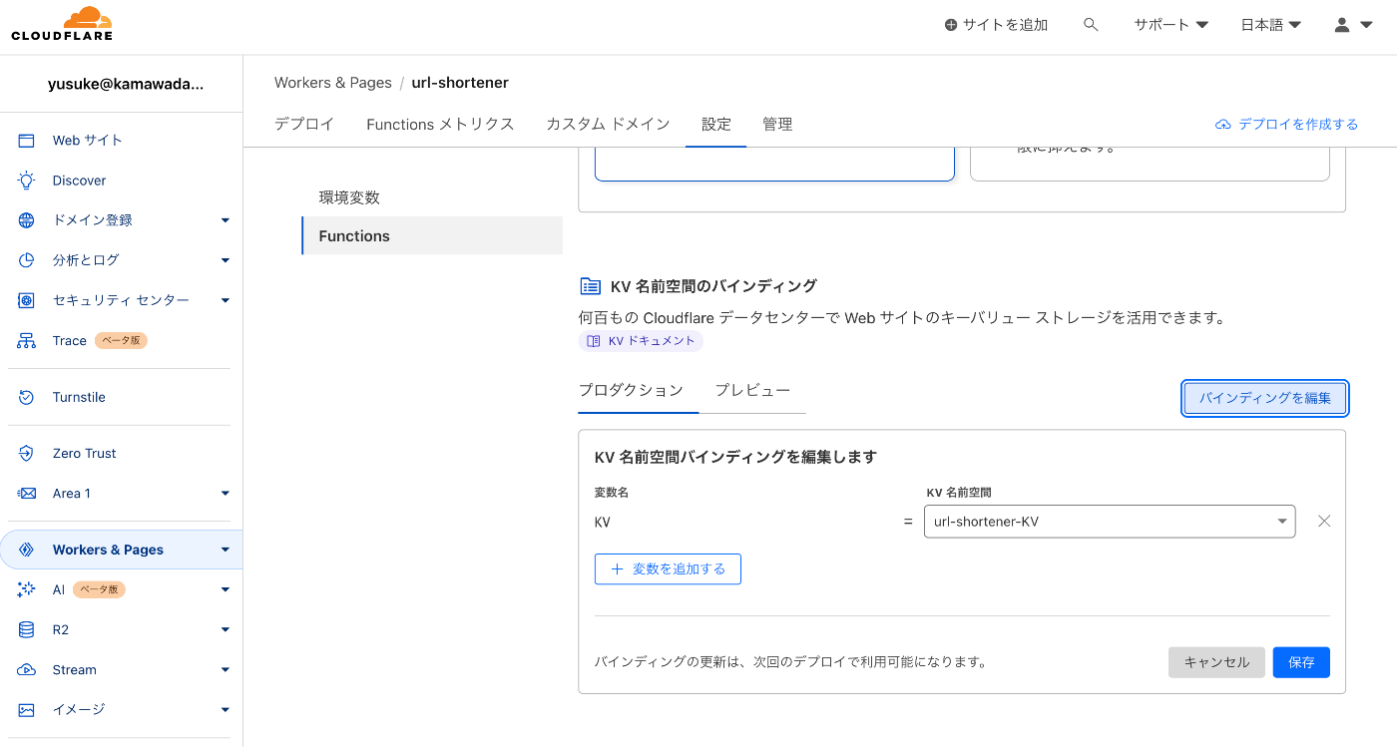1397x747 pixels.
Task: Click the キャンセル button
Action: coord(1216,662)
